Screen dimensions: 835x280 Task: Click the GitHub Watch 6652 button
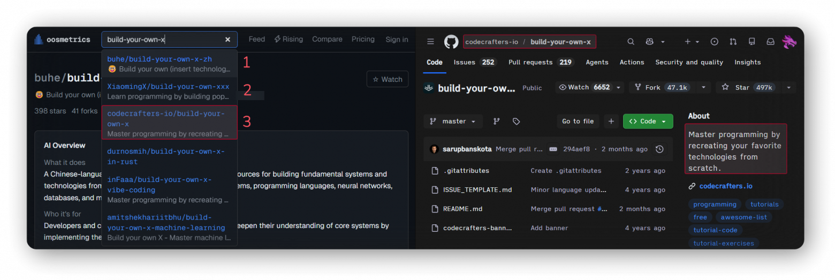[584, 87]
